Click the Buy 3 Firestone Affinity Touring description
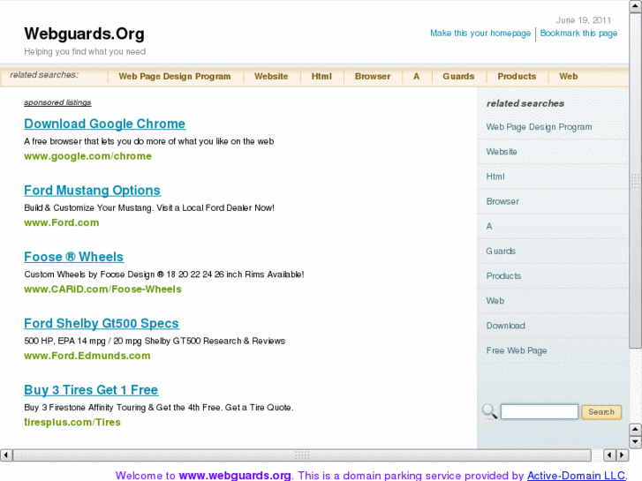 pyautogui.click(x=158, y=408)
